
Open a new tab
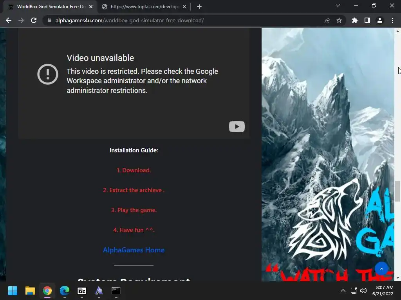(x=199, y=7)
